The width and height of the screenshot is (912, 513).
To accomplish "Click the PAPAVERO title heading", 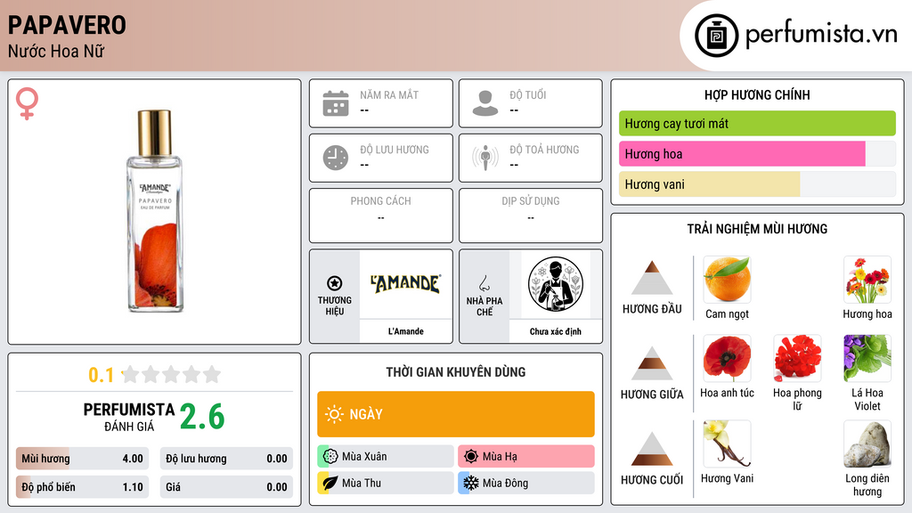I will 67,25.
